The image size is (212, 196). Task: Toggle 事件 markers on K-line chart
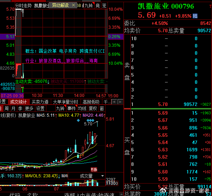[x=72, y=108]
